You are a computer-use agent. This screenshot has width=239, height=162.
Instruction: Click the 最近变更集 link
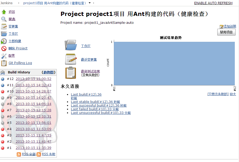click(89, 60)
